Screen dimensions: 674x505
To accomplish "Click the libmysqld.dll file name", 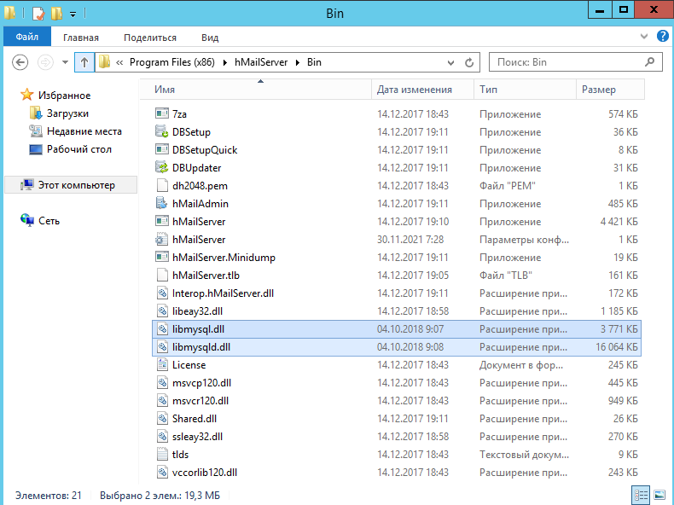I will click(x=201, y=347).
